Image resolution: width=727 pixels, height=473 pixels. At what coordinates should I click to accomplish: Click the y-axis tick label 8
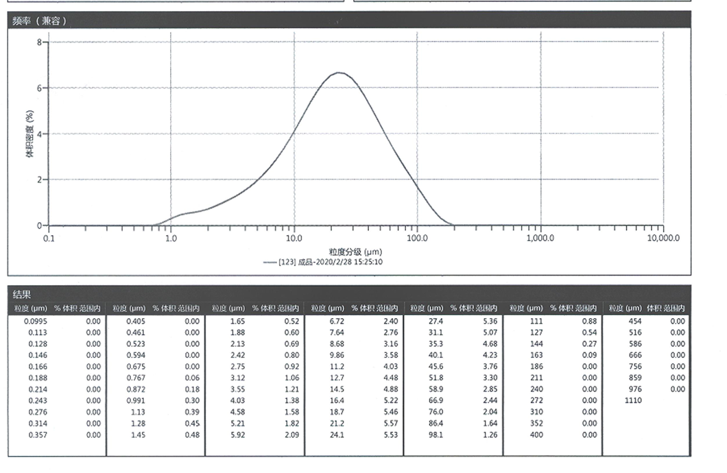pyautogui.click(x=40, y=43)
